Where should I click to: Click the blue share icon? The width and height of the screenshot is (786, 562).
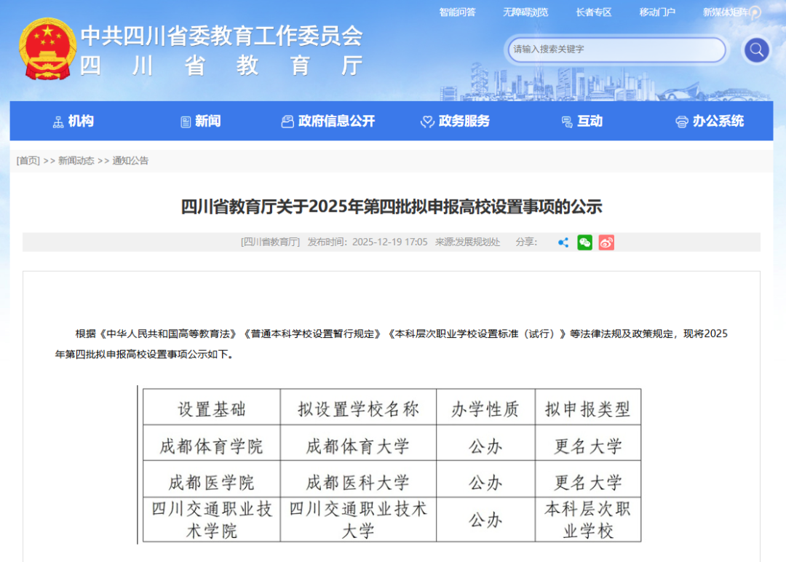(563, 242)
